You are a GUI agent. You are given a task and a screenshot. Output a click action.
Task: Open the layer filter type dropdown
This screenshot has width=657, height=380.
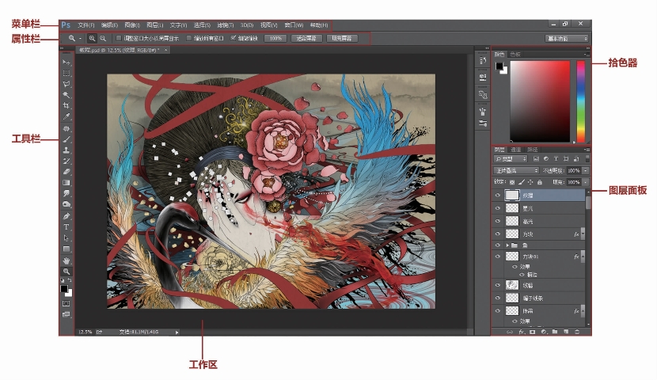[511, 159]
